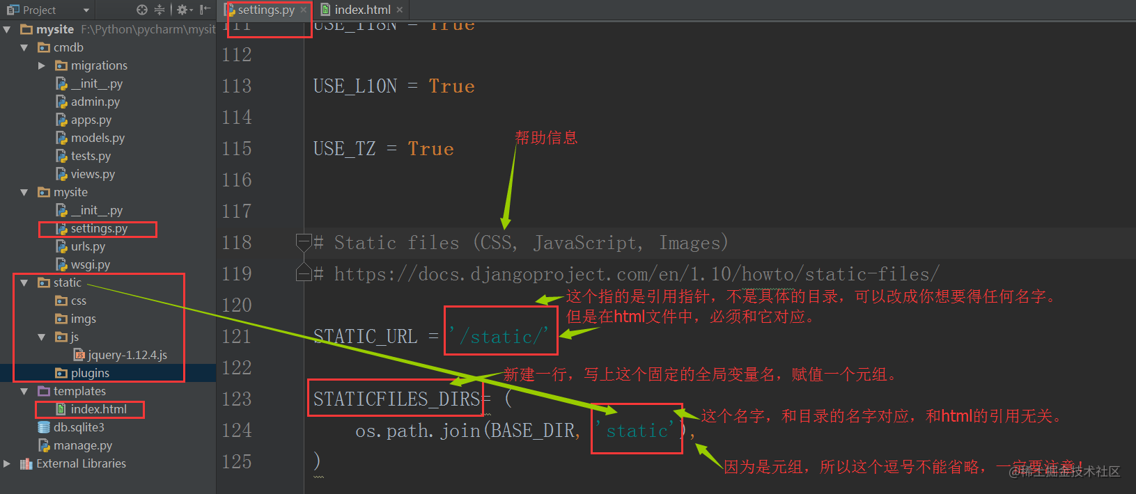
Task: Select __init__.py under inner mysite
Action: click(97, 210)
